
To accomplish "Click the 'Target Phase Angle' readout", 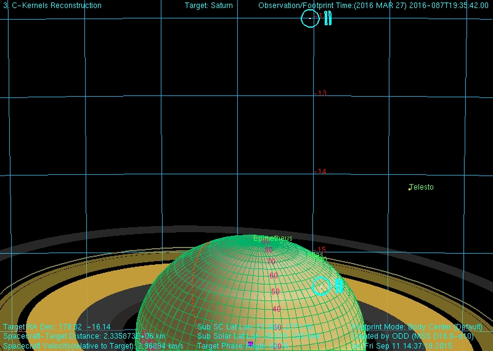I will coord(243,345).
